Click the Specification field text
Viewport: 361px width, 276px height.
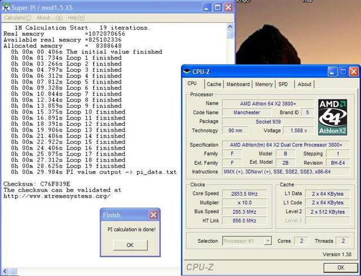(286, 145)
